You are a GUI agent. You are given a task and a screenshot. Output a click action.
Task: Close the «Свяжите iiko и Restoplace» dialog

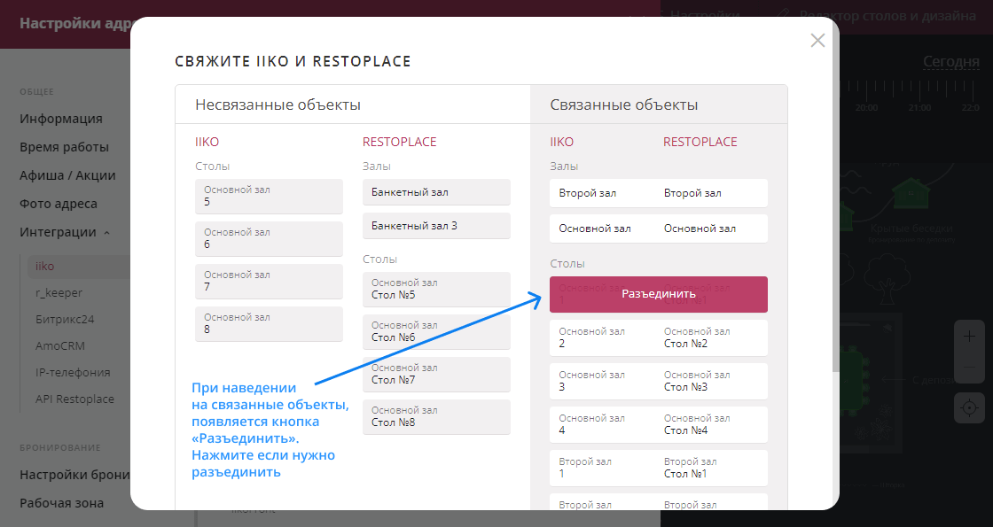pos(817,40)
